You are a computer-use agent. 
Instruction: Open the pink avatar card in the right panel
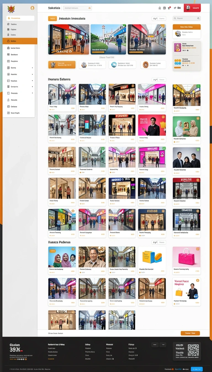pyautogui.click(x=187, y=47)
